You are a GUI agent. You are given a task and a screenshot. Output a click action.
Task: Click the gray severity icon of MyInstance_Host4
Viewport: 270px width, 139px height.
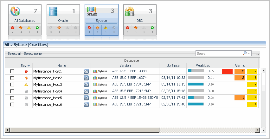pyautogui.click(x=26, y=91)
